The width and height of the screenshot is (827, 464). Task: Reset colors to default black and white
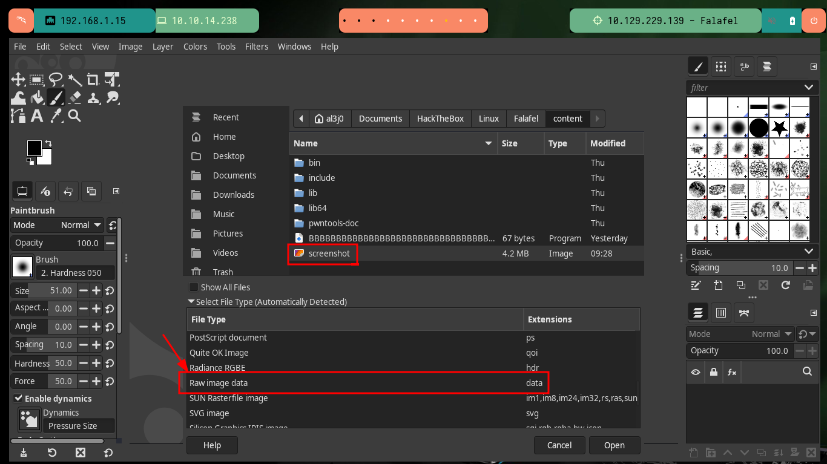[30, 162]
